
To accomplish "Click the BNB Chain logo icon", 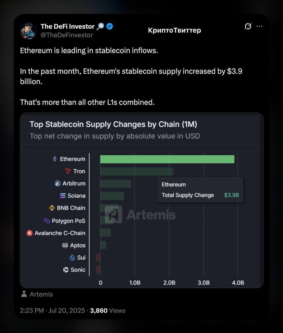I will [x=52, y=208].
